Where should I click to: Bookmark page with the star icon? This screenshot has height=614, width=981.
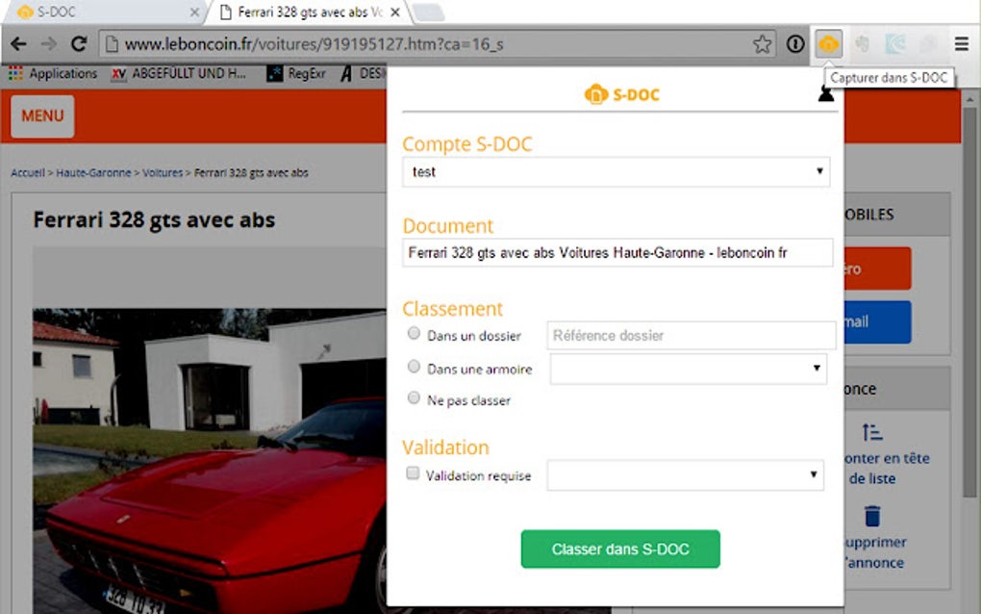[762, 44]
